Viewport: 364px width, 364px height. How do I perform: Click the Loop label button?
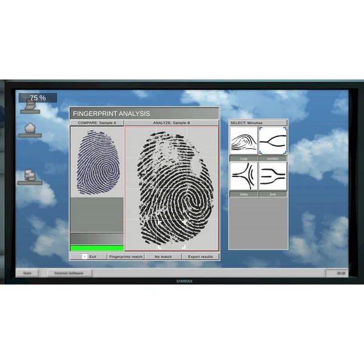click(243, 158)
